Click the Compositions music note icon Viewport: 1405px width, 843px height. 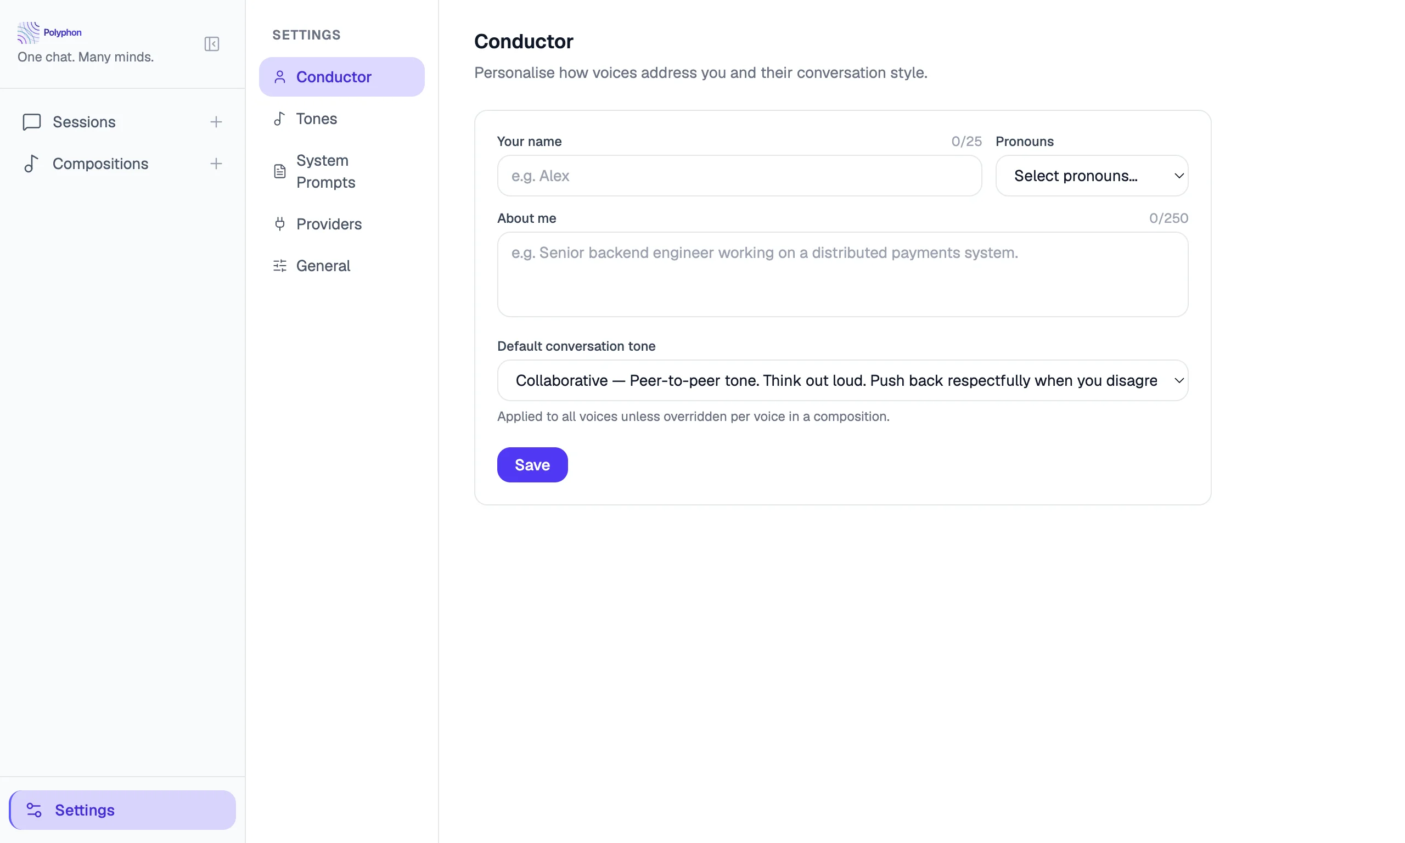click(x=31, y=164)
